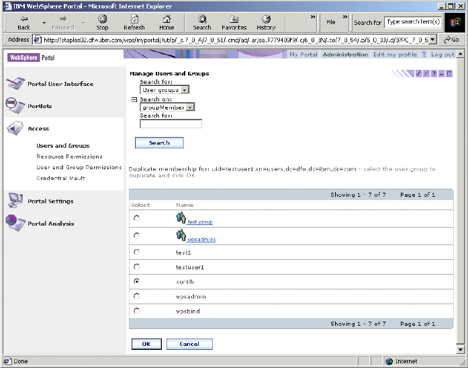Click the Portal User Interface icon
Screen dimensions: 468x368
pyautogui.click(x=15, y=84)
